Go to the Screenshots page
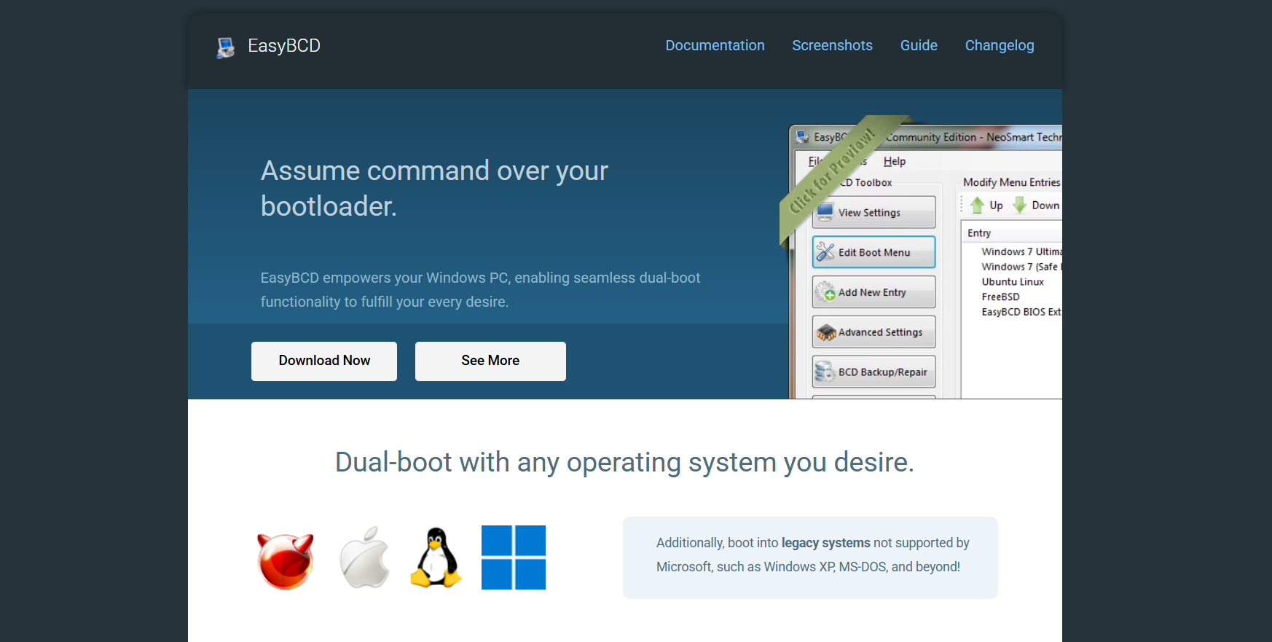Screen dimensions: 1272x642 pos(832,45)
